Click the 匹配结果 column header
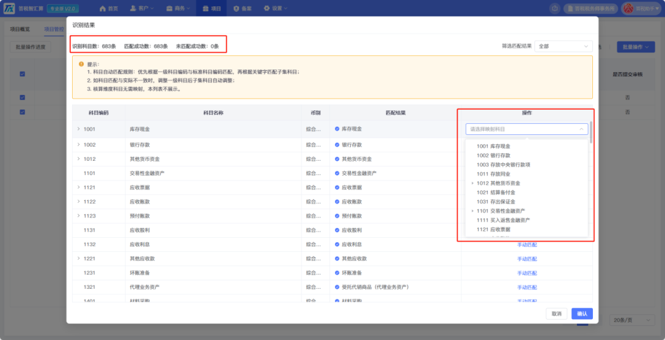The image size is (665, 340). (x=395, y=113)
